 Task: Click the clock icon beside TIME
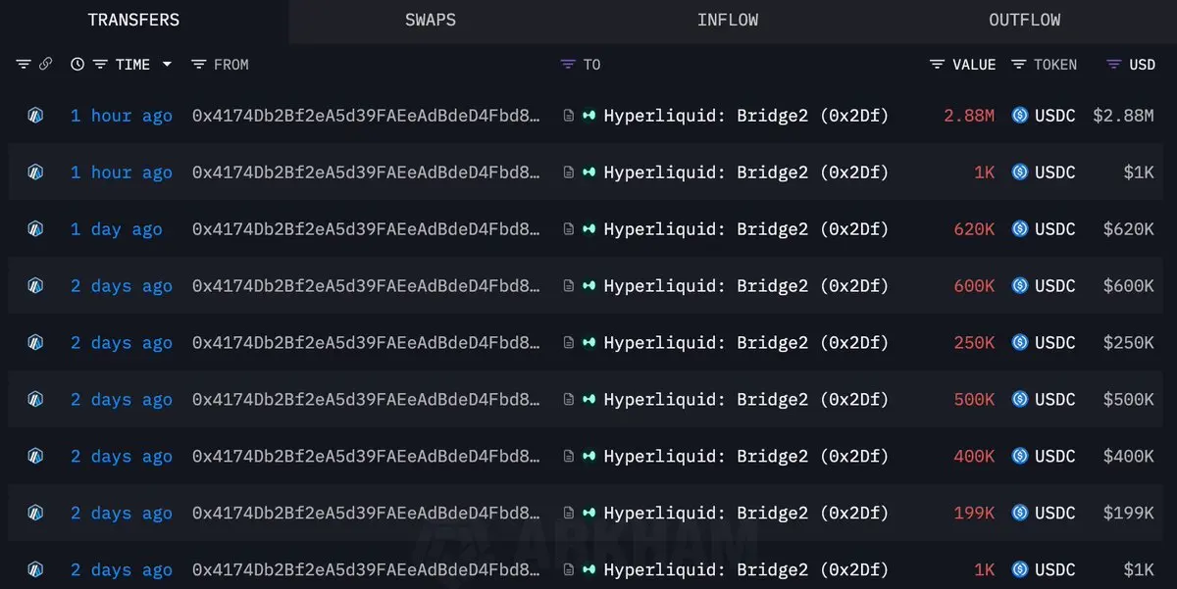pyautogui.click(x=77, y=64)
